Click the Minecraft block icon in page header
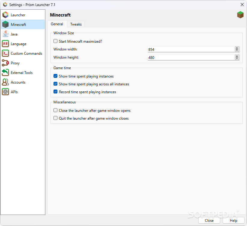The width and height of the screenshot is (247, 226). pyautogui.click(x=240, y=15)
